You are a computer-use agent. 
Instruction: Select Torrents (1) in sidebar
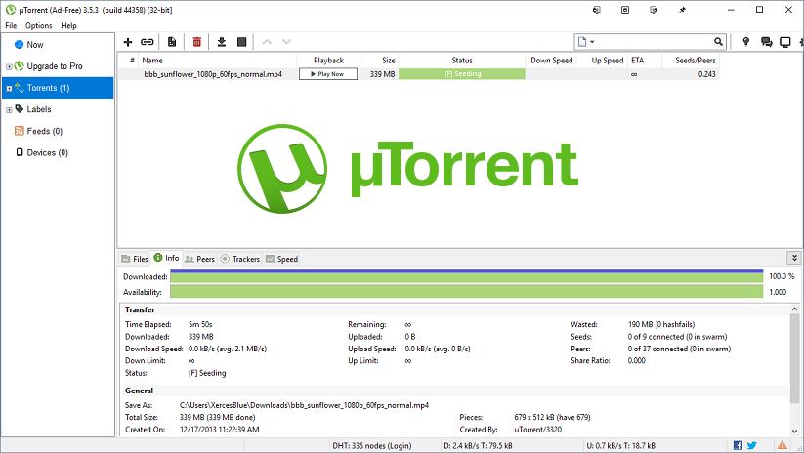point(58,88)
